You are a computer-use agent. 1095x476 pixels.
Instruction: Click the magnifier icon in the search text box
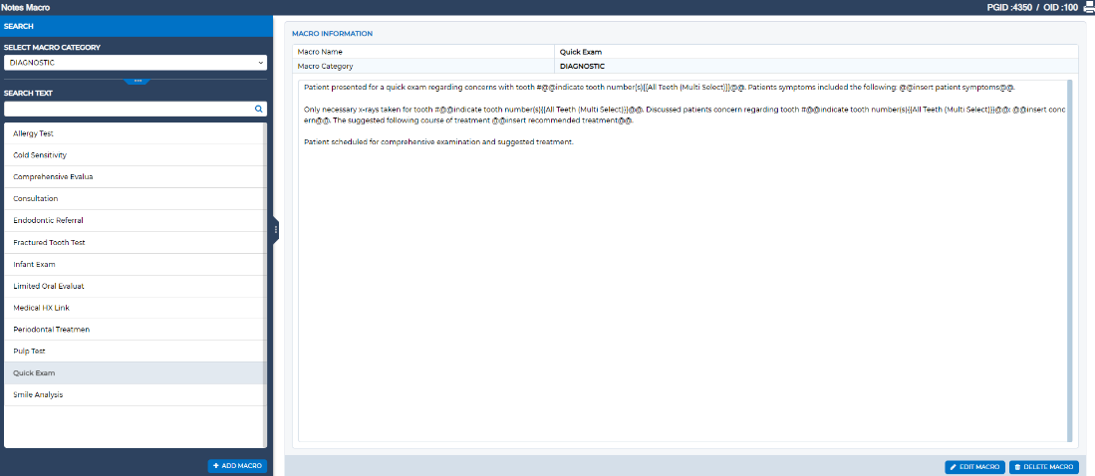(x=258, y=109)
